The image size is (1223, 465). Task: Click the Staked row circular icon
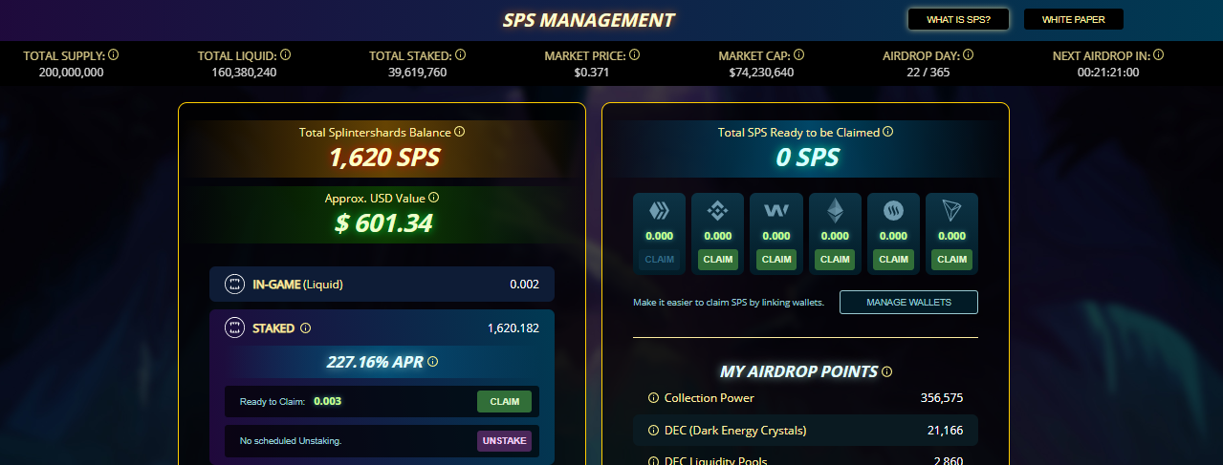(x=234, y=328)
